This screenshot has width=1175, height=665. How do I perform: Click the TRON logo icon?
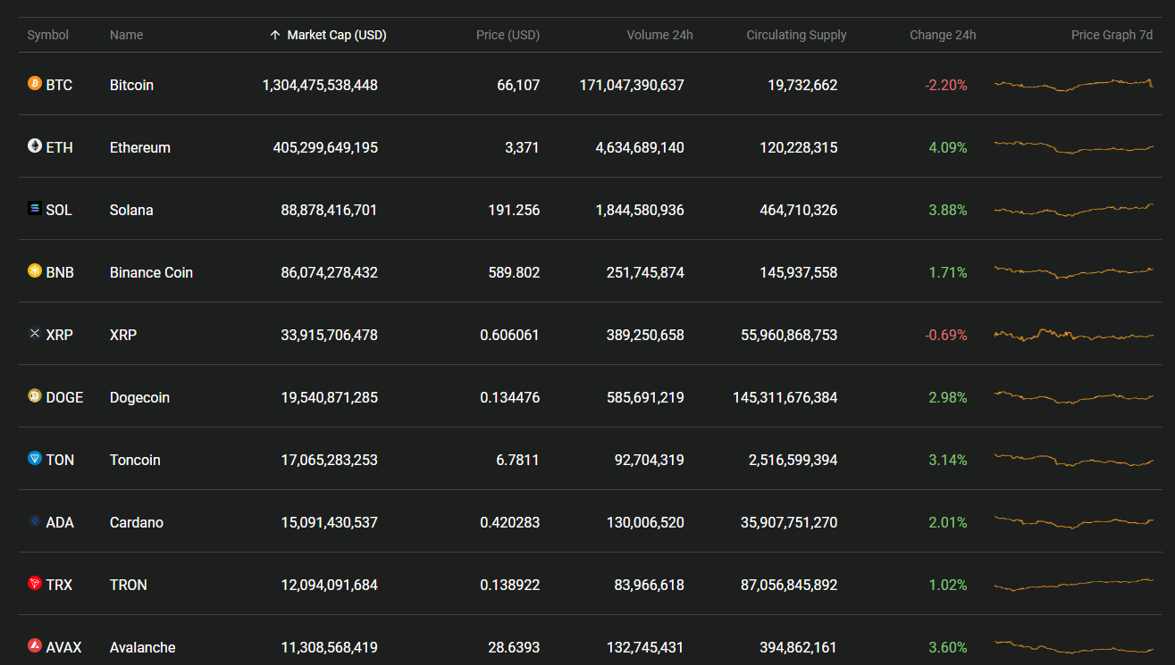(35, 584)
